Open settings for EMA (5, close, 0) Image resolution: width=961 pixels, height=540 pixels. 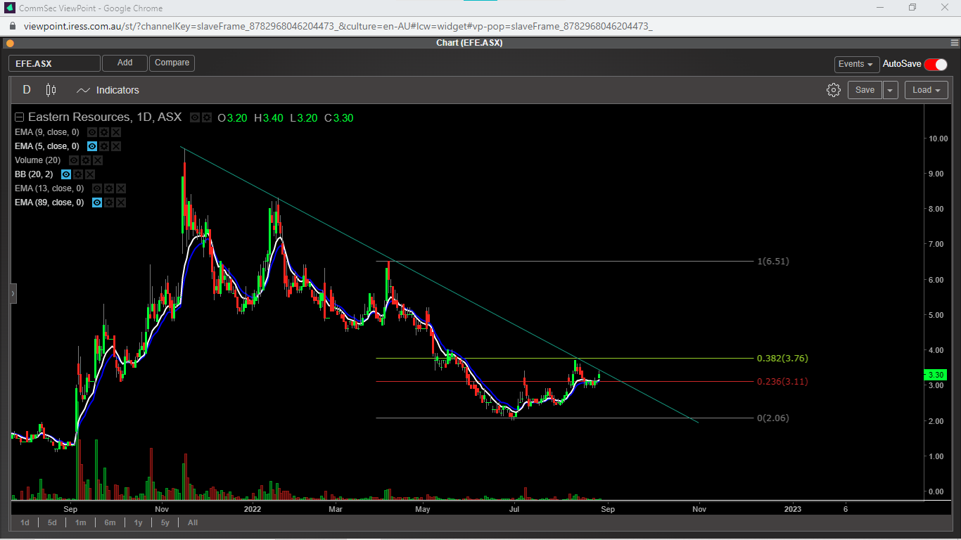point(104,146)
